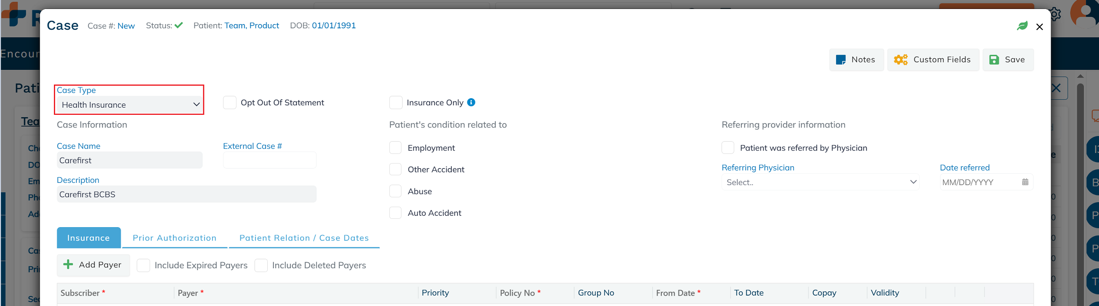Image resolution: width=1099 pixels, height=306 pixels.
Task: Click the Notes sticky note icon
Action: 841,60
